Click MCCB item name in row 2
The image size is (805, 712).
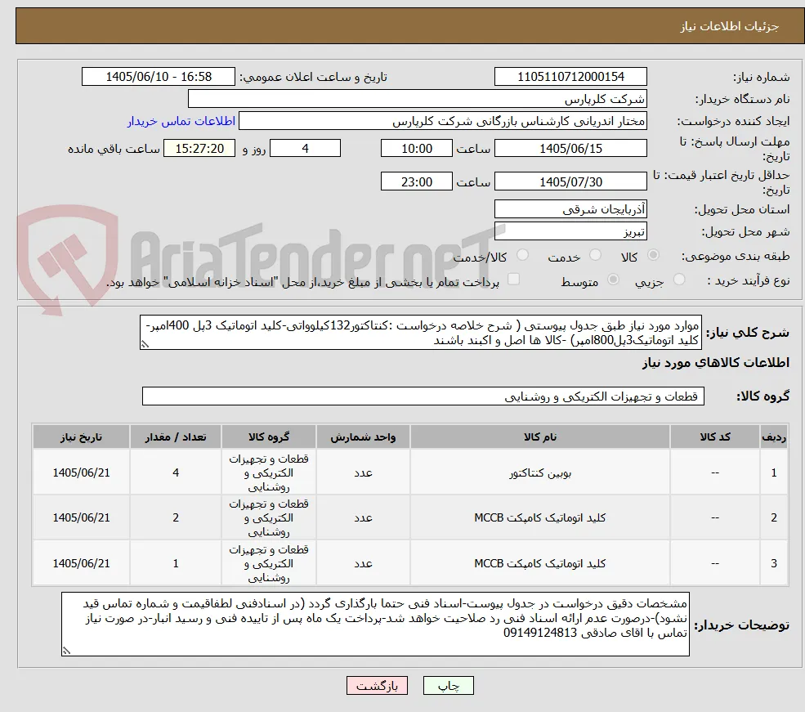click(540, 517)
